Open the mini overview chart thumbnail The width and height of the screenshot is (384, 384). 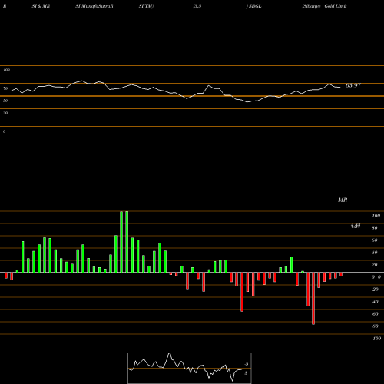[190, 368]
